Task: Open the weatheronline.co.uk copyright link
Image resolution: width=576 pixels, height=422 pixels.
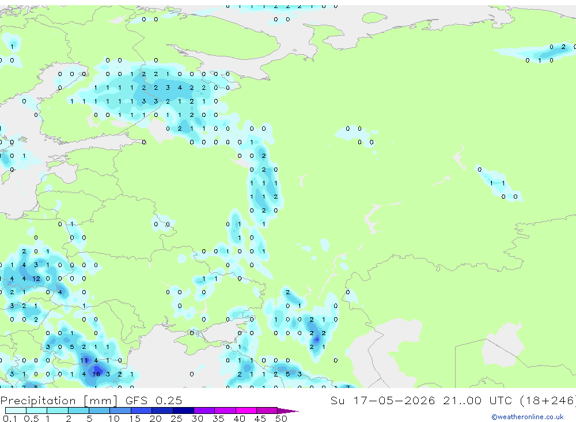Action: (527, 417)
